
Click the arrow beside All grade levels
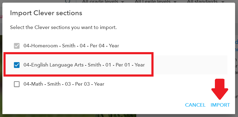[x=123, y=2]
